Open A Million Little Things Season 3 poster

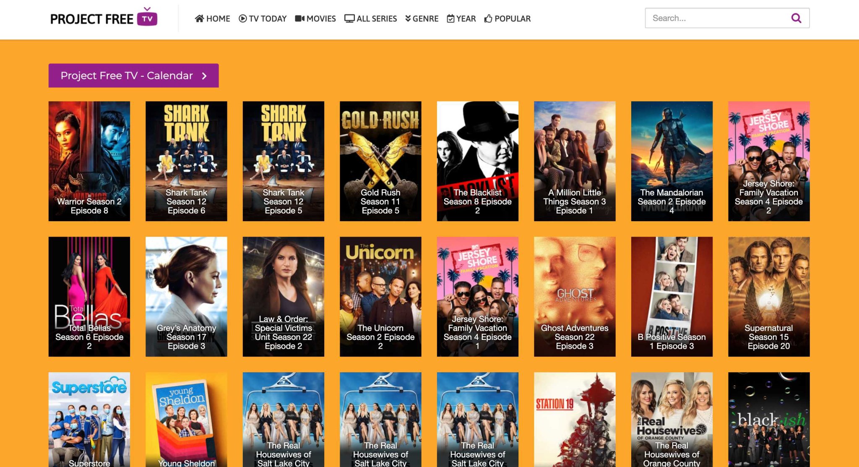[575, 161]
